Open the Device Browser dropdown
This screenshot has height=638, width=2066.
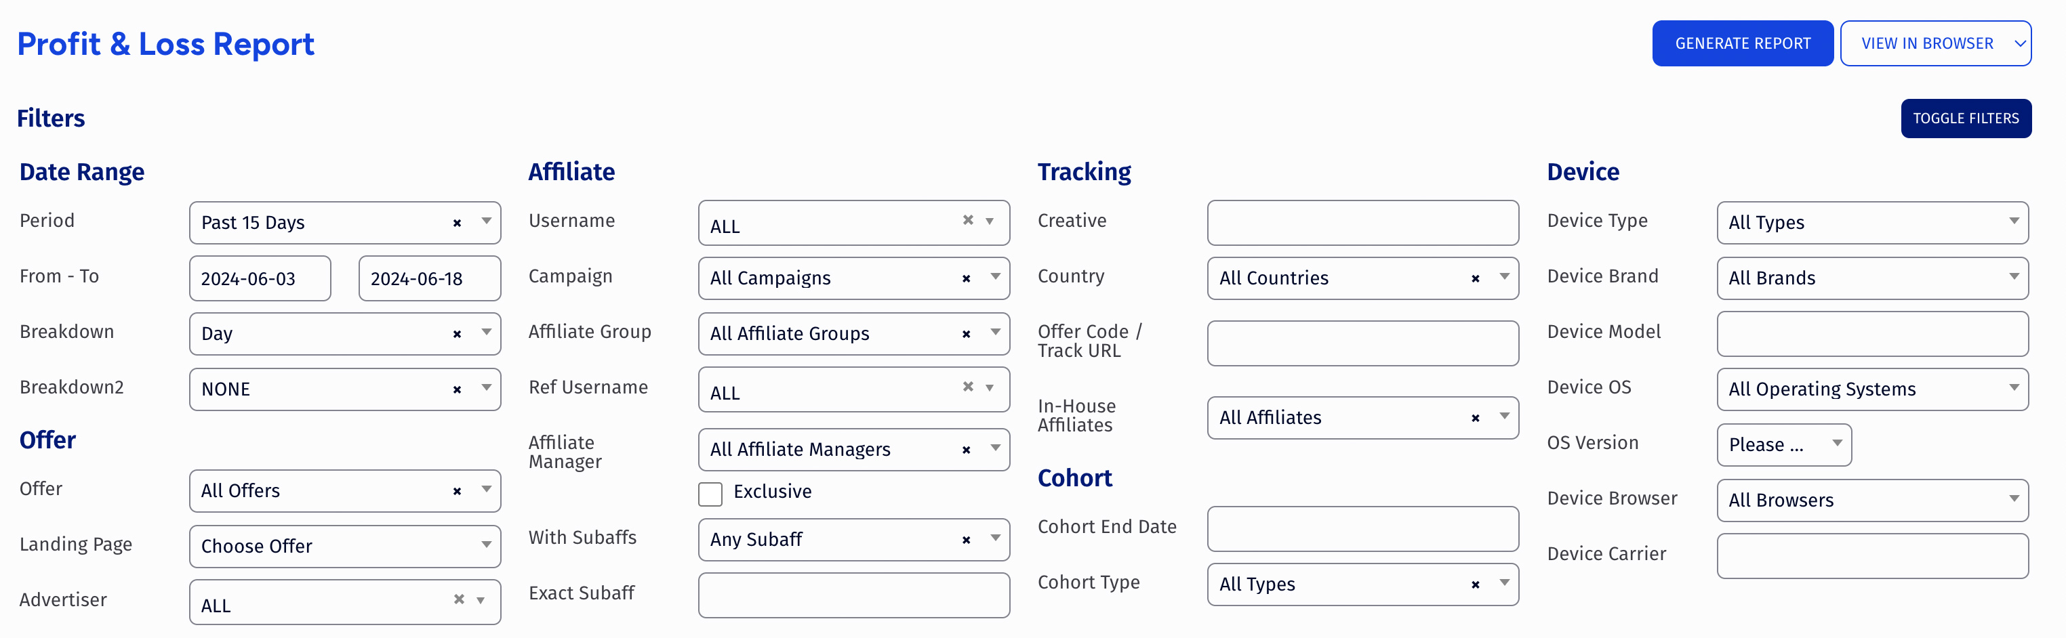point(1872,500)
